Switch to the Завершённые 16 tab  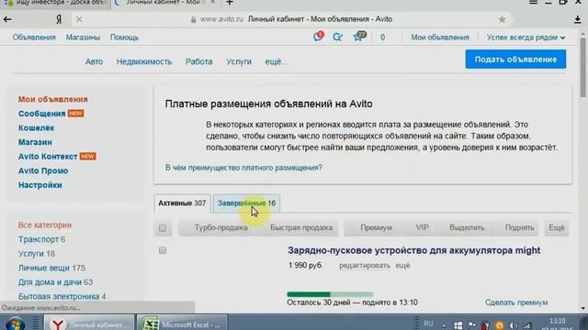tap(246, 203)
